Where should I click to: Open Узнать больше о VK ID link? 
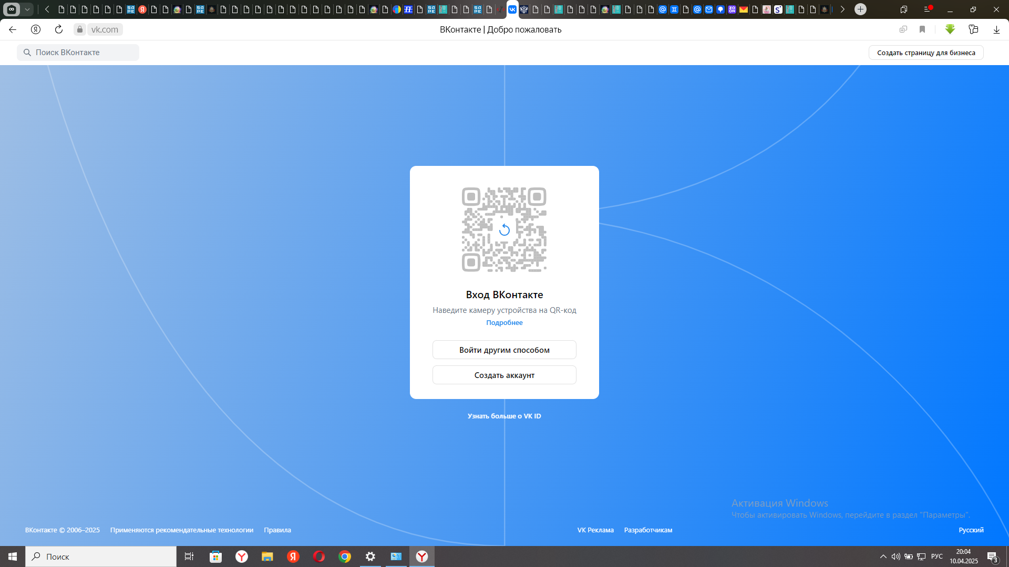504,416
